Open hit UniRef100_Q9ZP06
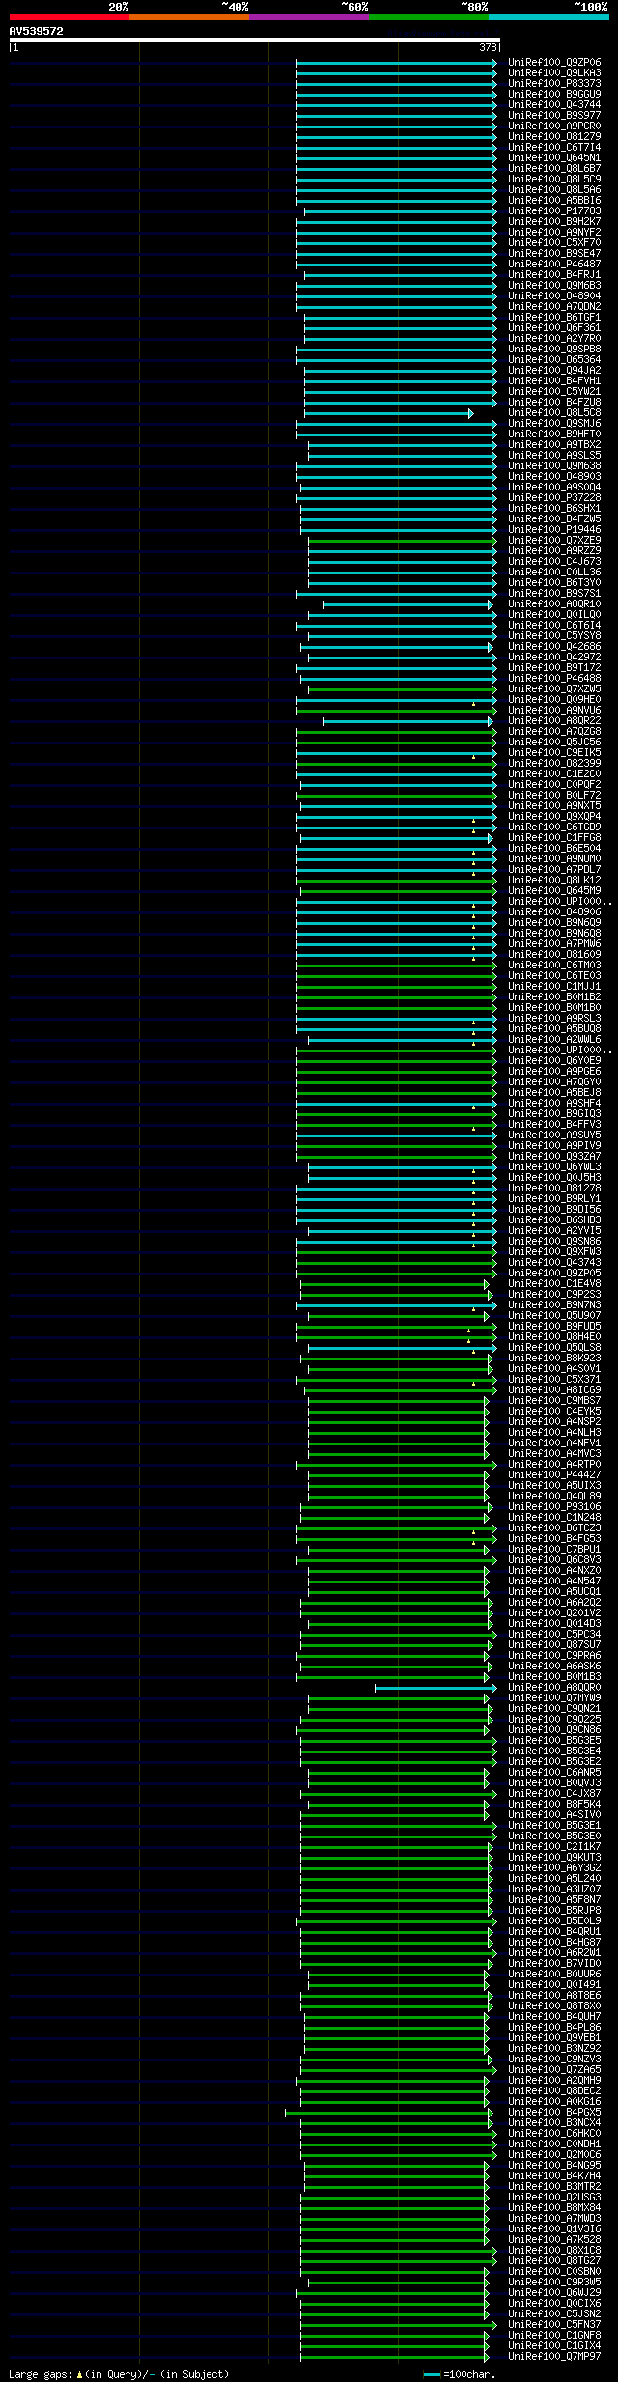Viewport: 618px width, 2382px height. (x=554, y=63)
